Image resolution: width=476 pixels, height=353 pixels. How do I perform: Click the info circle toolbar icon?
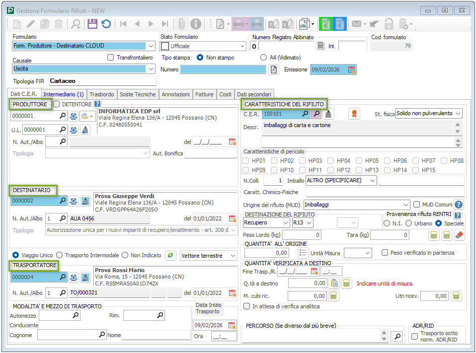[x=196, y=23]
